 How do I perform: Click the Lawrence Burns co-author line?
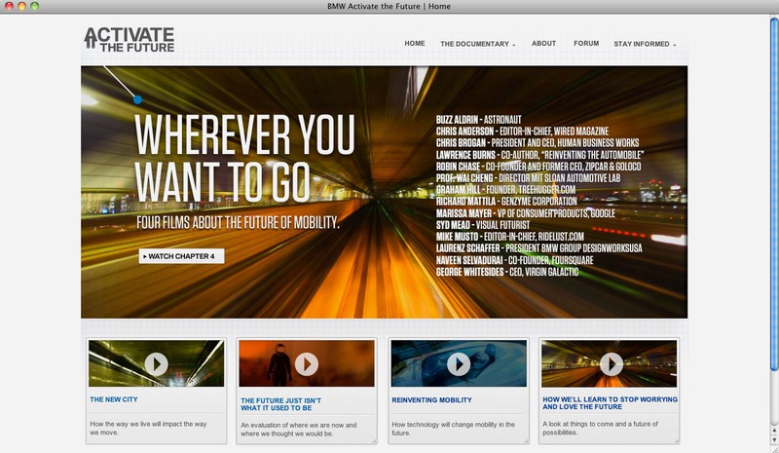point(540,155)
